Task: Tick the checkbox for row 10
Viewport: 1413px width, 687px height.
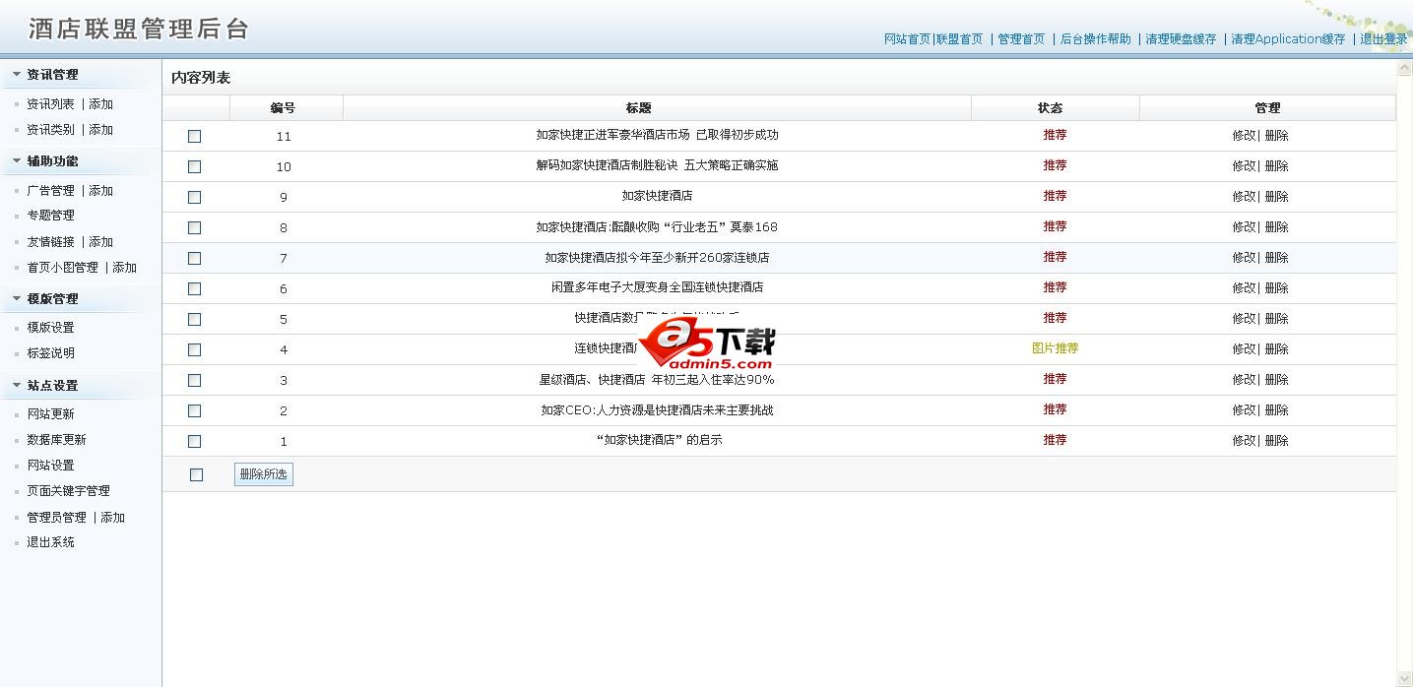Action: pyautogui.click(x=194, y=166)
